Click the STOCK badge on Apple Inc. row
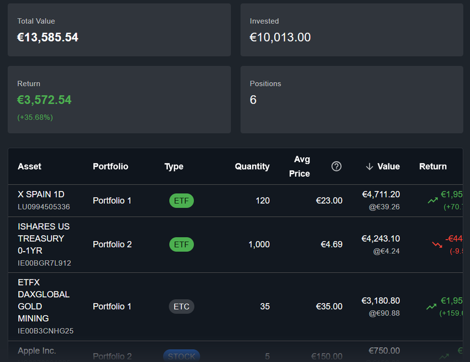 click(181, 356)
